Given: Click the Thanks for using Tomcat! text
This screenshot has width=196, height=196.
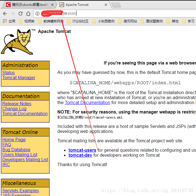Looking at the screenshot, I should 82,165.
